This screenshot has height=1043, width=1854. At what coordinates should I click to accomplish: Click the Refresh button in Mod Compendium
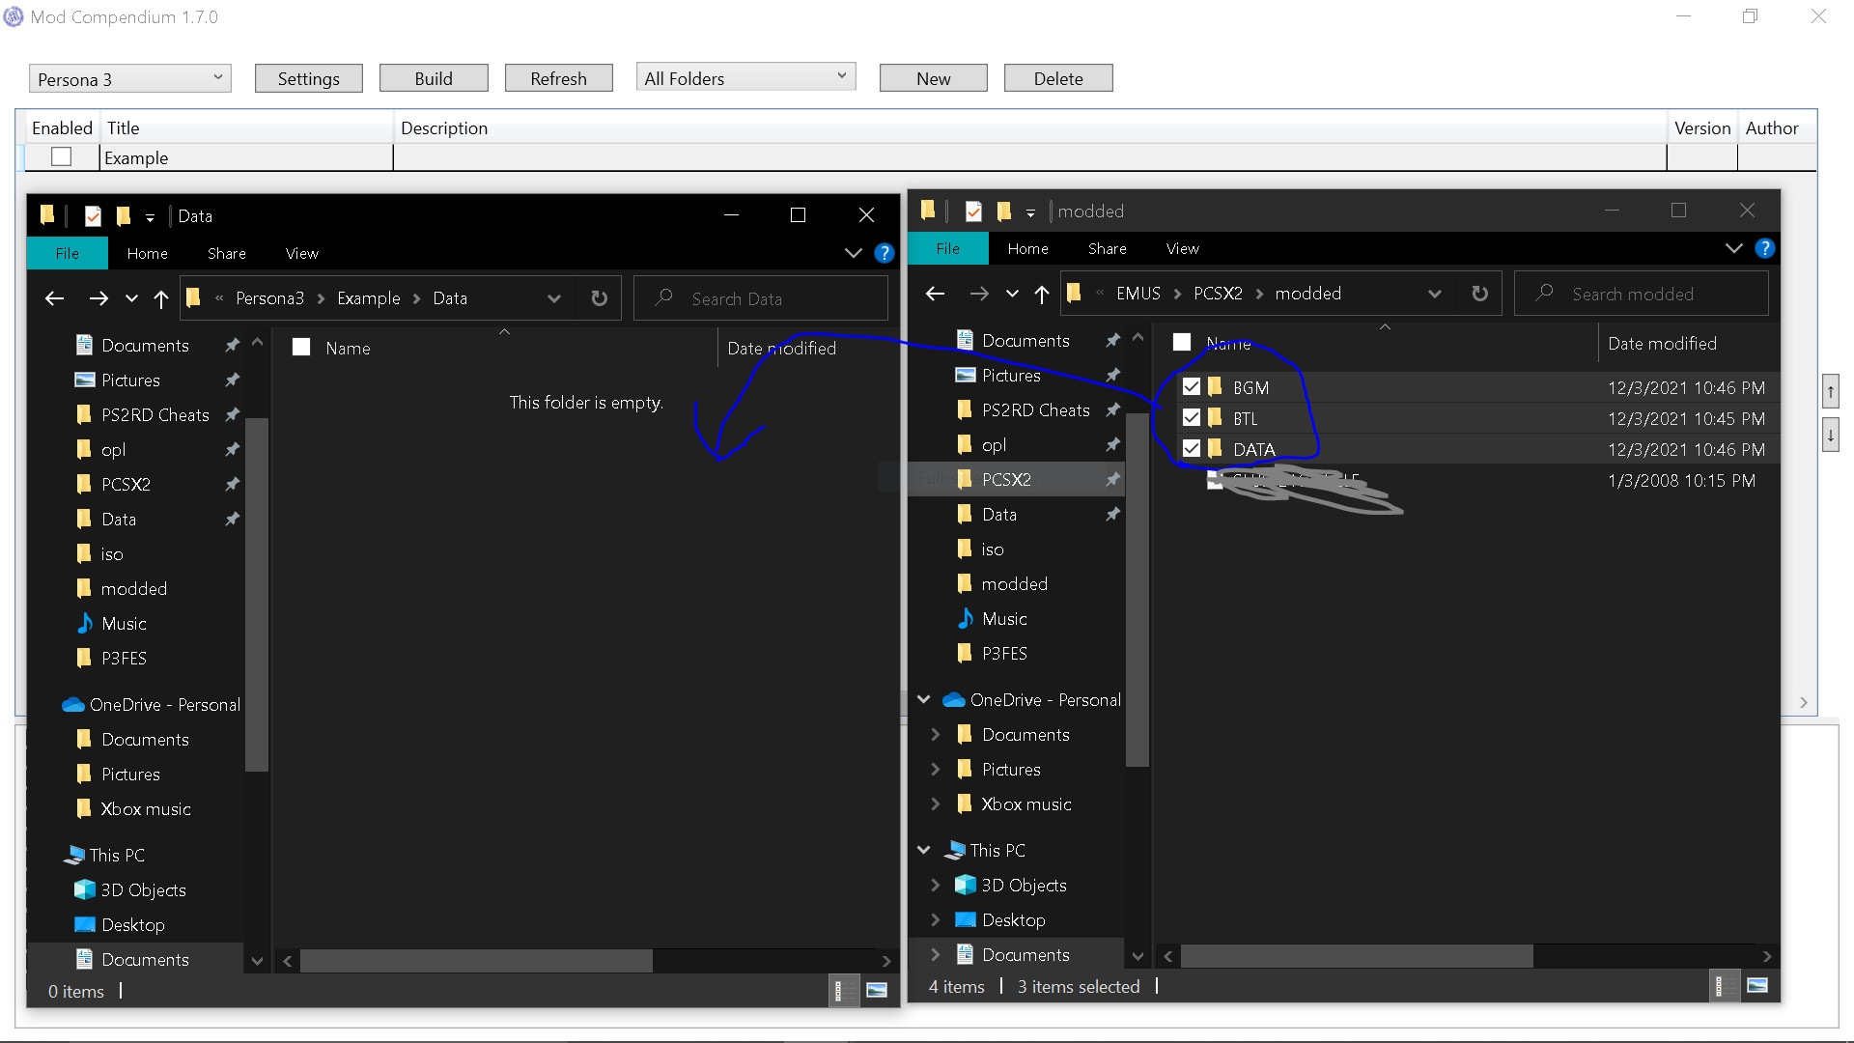[x=558, y=77]
